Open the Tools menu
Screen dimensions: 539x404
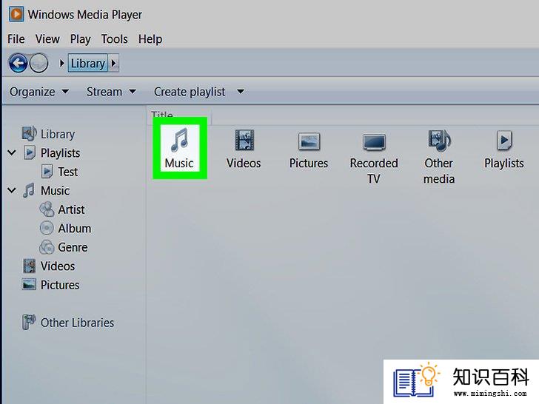pos(115,39)
